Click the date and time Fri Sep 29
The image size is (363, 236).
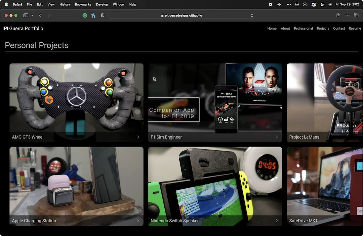pos(347,4)
